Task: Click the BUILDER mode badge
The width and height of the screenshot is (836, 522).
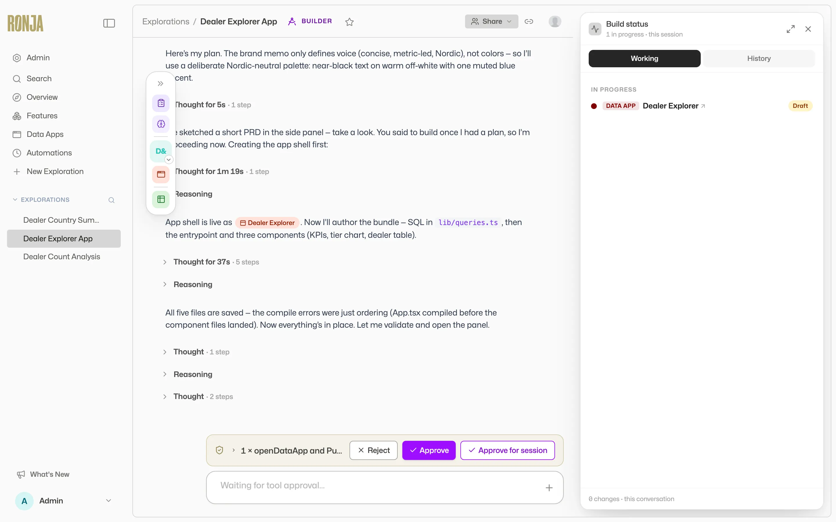Action: click(310, 21)
